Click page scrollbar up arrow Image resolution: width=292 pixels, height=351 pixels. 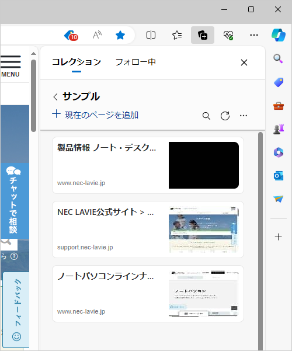(34, 54)
